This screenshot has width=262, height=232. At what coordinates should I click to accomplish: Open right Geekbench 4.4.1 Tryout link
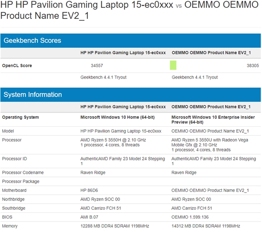(195, 77)
